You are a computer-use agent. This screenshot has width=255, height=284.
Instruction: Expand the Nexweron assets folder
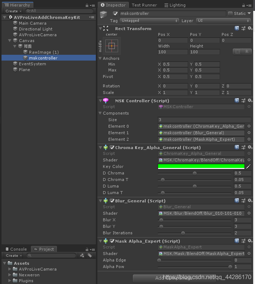(10, 275)
